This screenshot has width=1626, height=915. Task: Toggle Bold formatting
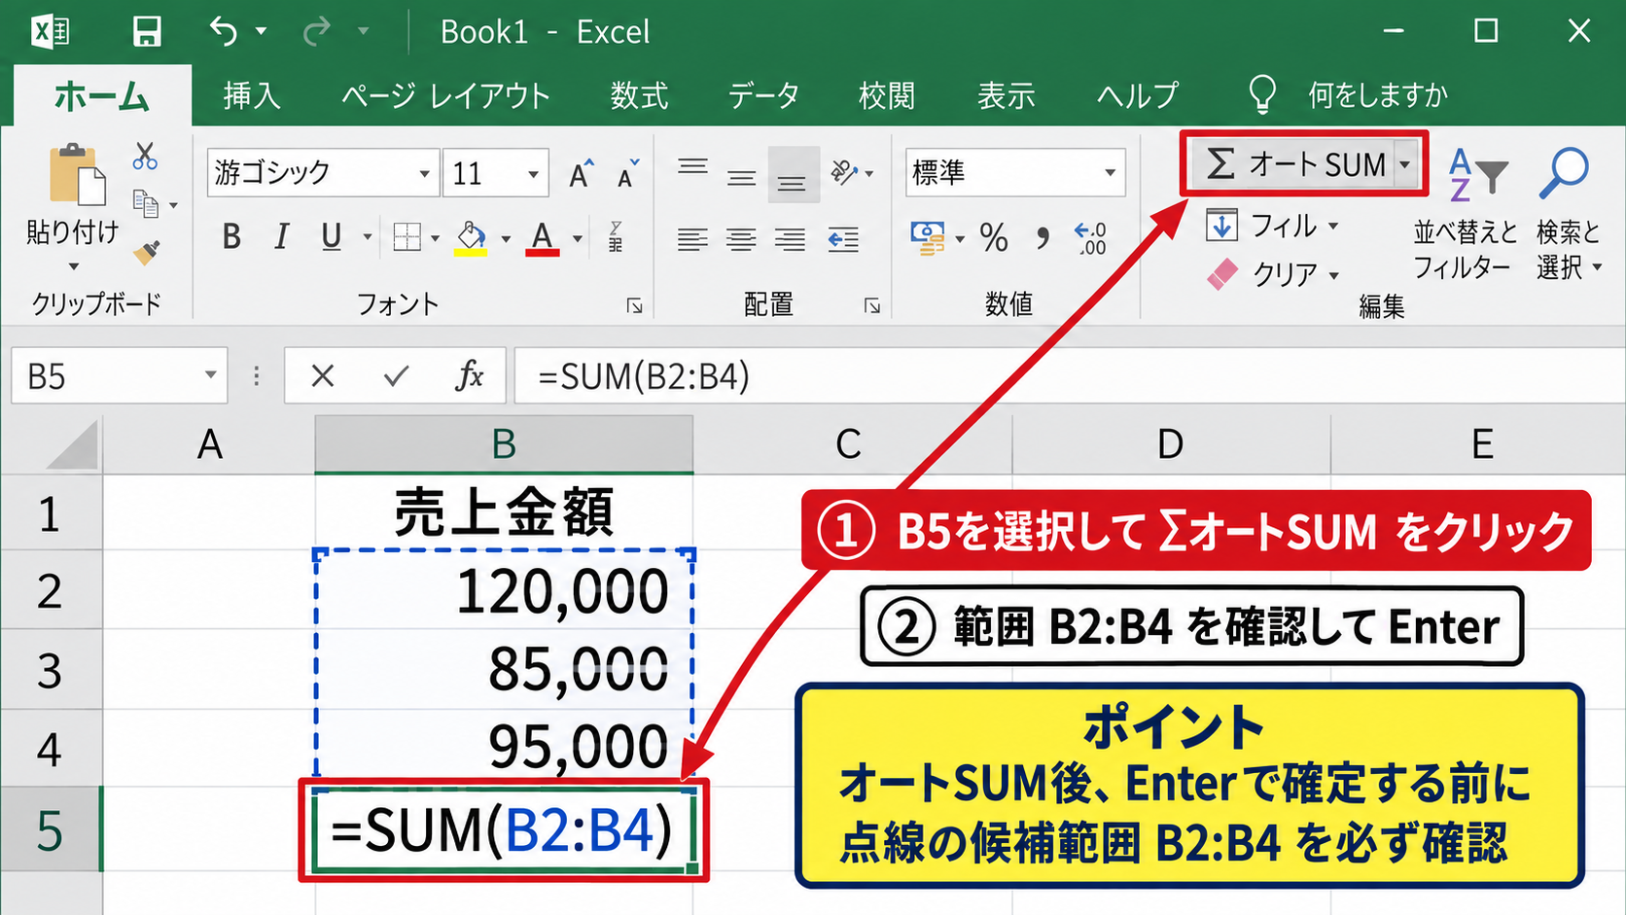pyautogui.click(x=231, y=236)
